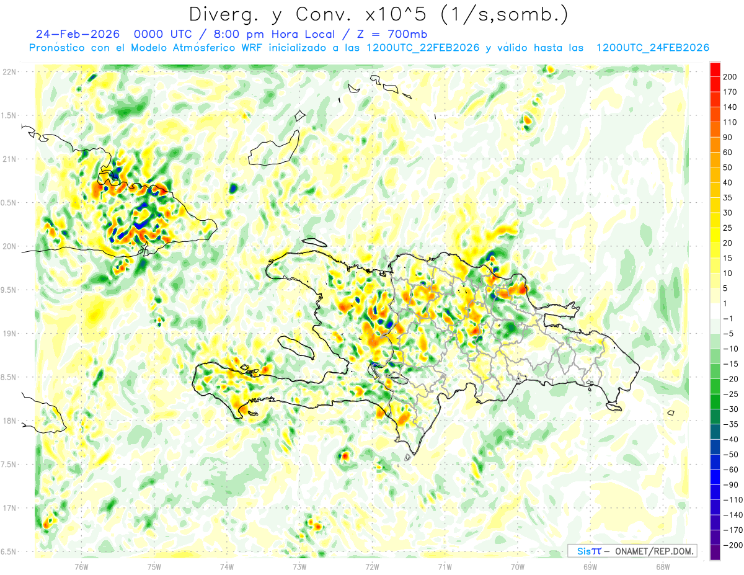Image resolution: width=744 pixels, height=575 pixels.
Task: Click the positive "5" color bar value
Action: point(725,288)
